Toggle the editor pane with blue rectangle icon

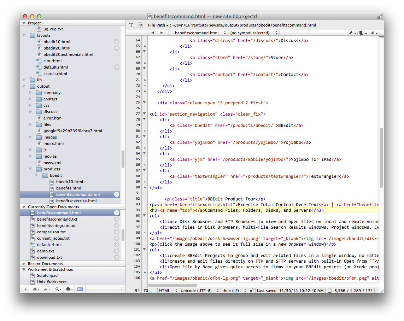coord(80,289)
